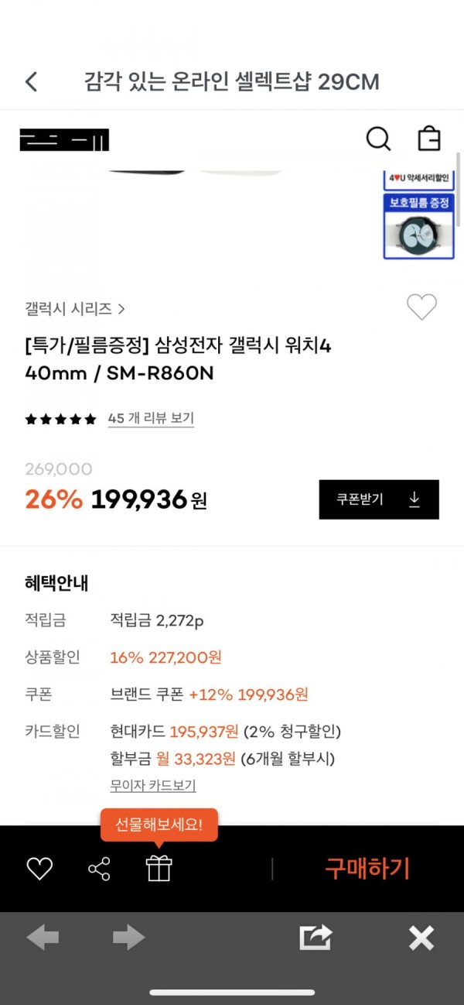Open the browser export/share icon

316,938
